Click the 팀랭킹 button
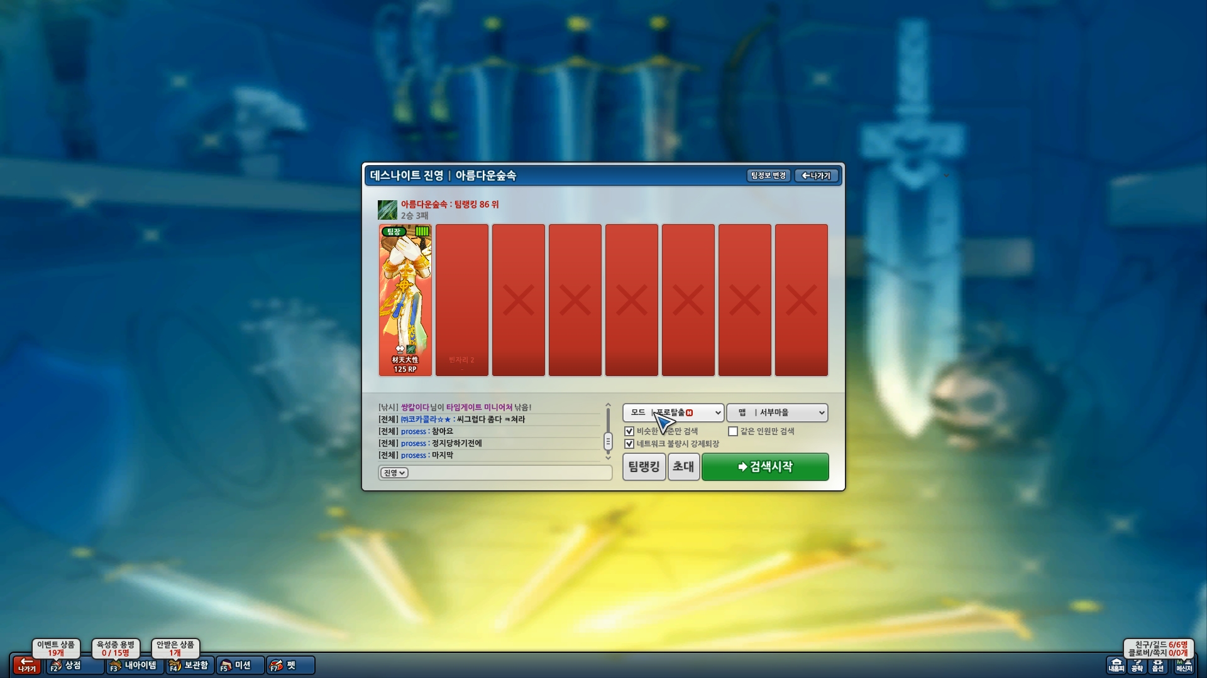The height and width of the screenshot is (678, 1207). click(644, 466)
